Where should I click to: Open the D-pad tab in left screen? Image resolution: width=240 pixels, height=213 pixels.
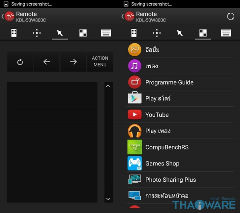coord(37,33)
